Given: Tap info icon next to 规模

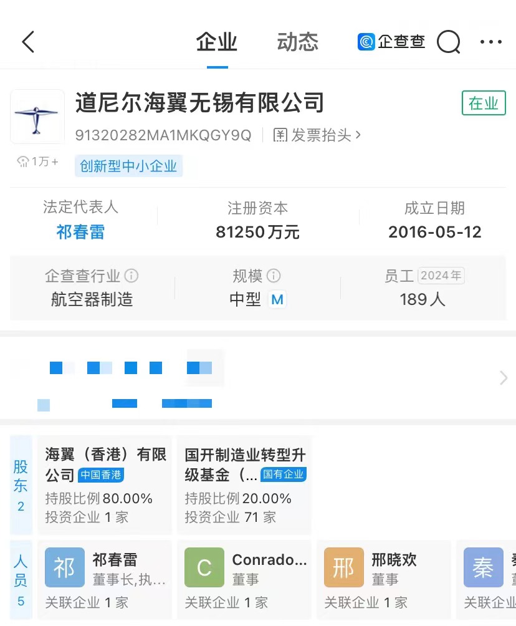Looking at the screenshot, I should pyautogui.click(x=274, y=276).
